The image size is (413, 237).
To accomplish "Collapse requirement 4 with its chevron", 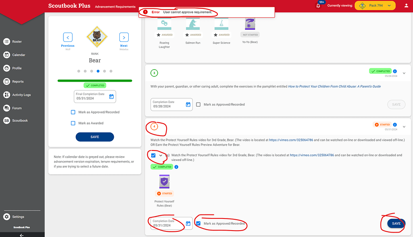I will [x=404, y=126].
